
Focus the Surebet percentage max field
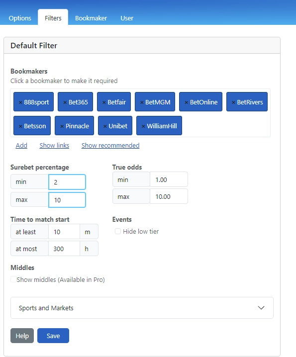(67, 200)
